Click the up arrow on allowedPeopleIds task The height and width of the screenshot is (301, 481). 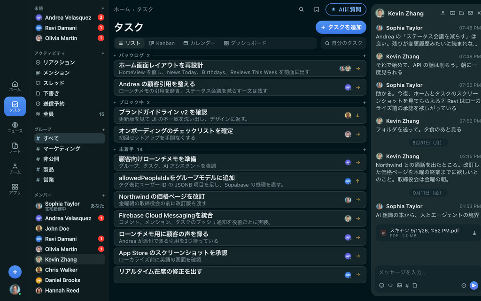click(357, 181)
